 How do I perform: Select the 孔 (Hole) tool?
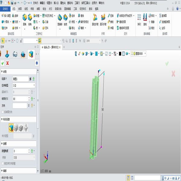(x=36, y=22)
